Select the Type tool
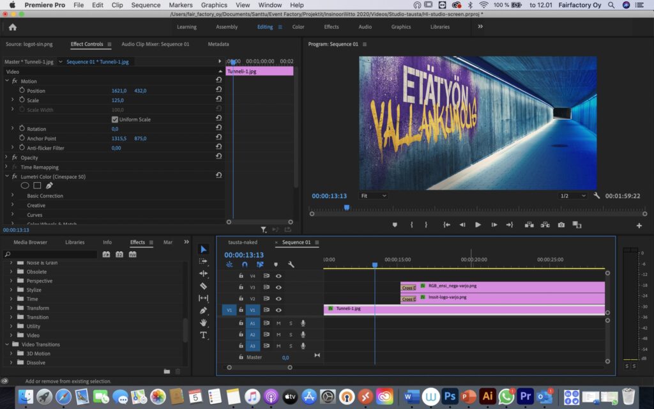Viewport: 654px width, 409px height. (x=203, y=335)
